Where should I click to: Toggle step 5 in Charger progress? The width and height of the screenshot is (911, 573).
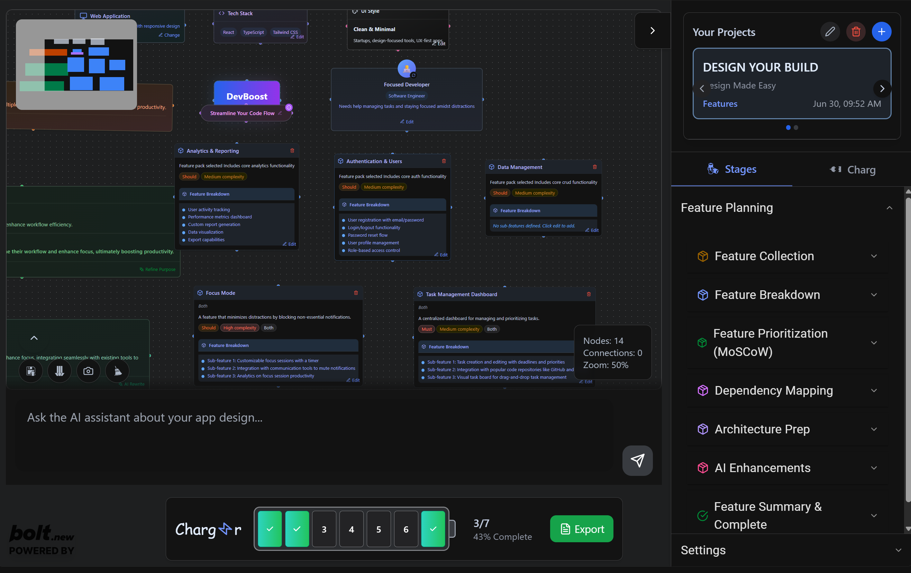[378, 529]
